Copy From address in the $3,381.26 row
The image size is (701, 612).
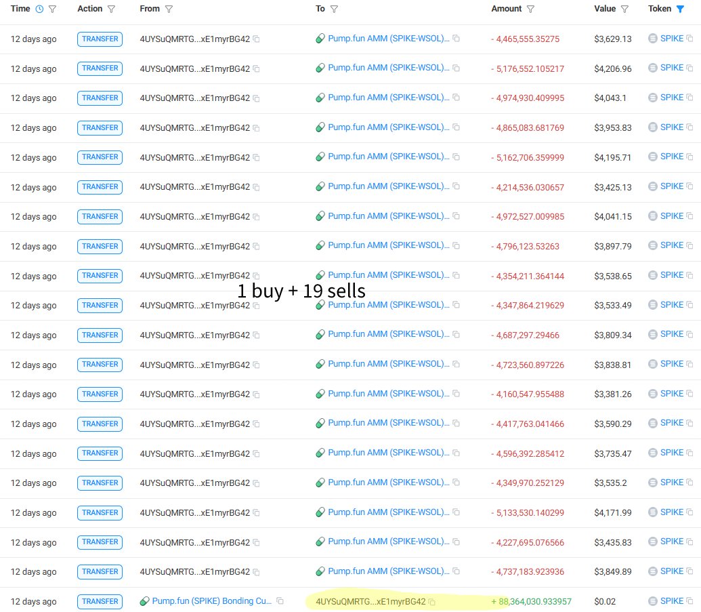point(256,394)
